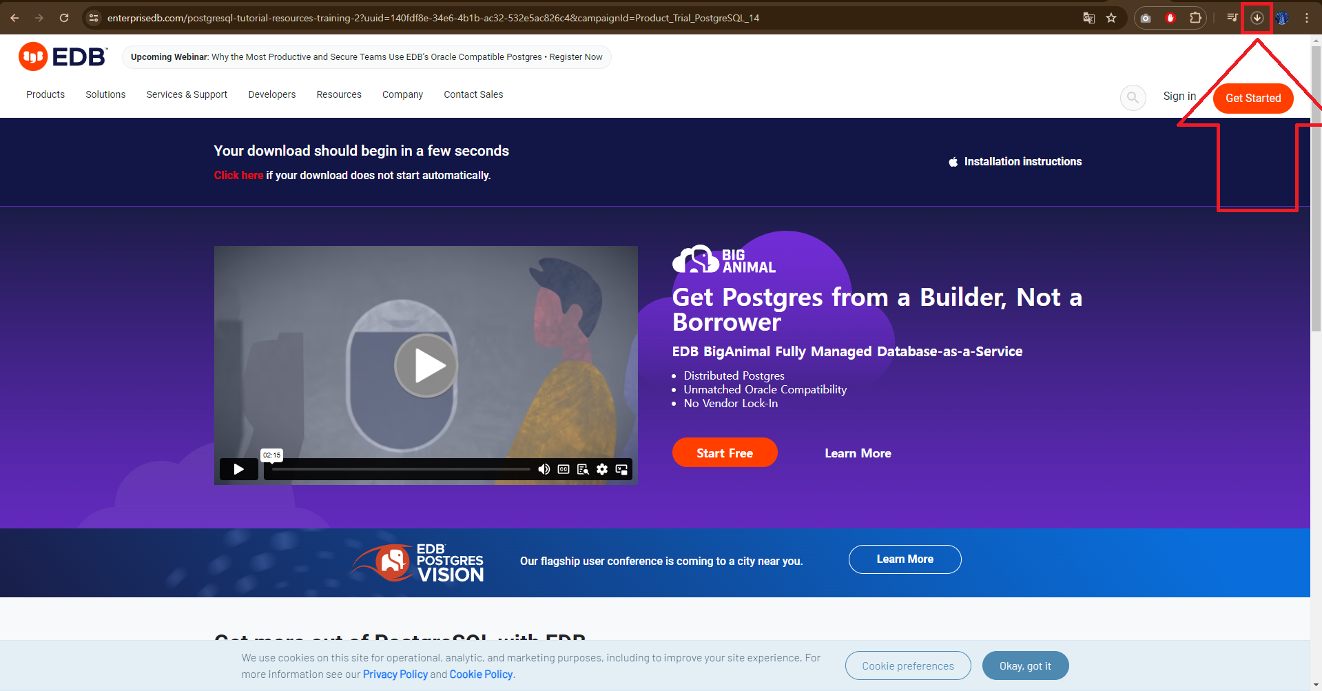Image resolution: width=1322 pixels, height=691 pixels.
Task: Open the media controls music-note icon
Action: coord(1232,18)
